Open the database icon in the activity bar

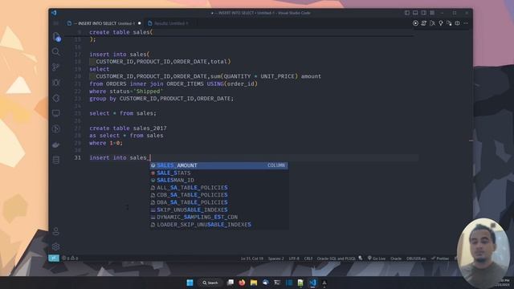56,160
